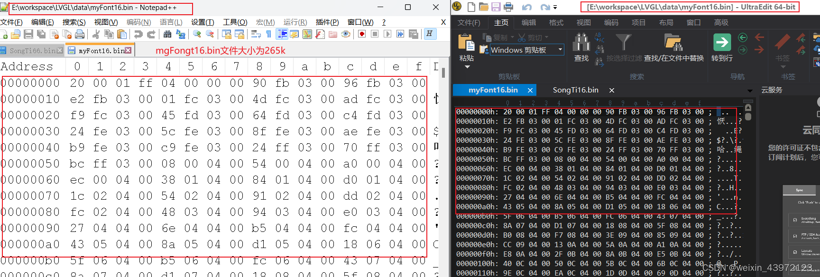Click UltraEdit quick-access Open folder icon
The width and height of the screenshot is (820, 277).
point(484,7)
